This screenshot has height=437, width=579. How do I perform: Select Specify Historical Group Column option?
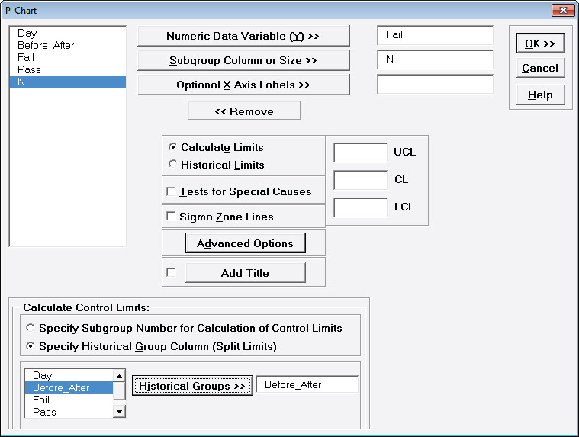(x=31, y=345)
